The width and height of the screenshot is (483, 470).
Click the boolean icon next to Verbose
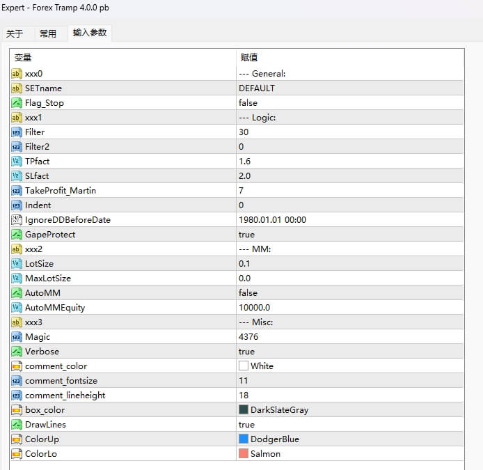[17, 352]
